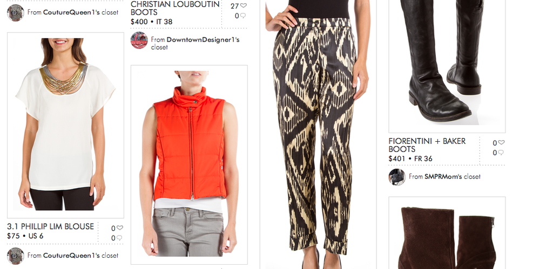553x269 pixels.
Task: Open the 3.1 Phillip Lim Blouse title link
Action: [50, 226]
